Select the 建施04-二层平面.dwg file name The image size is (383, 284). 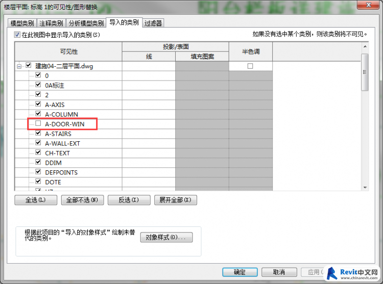(x=64, y=66)
